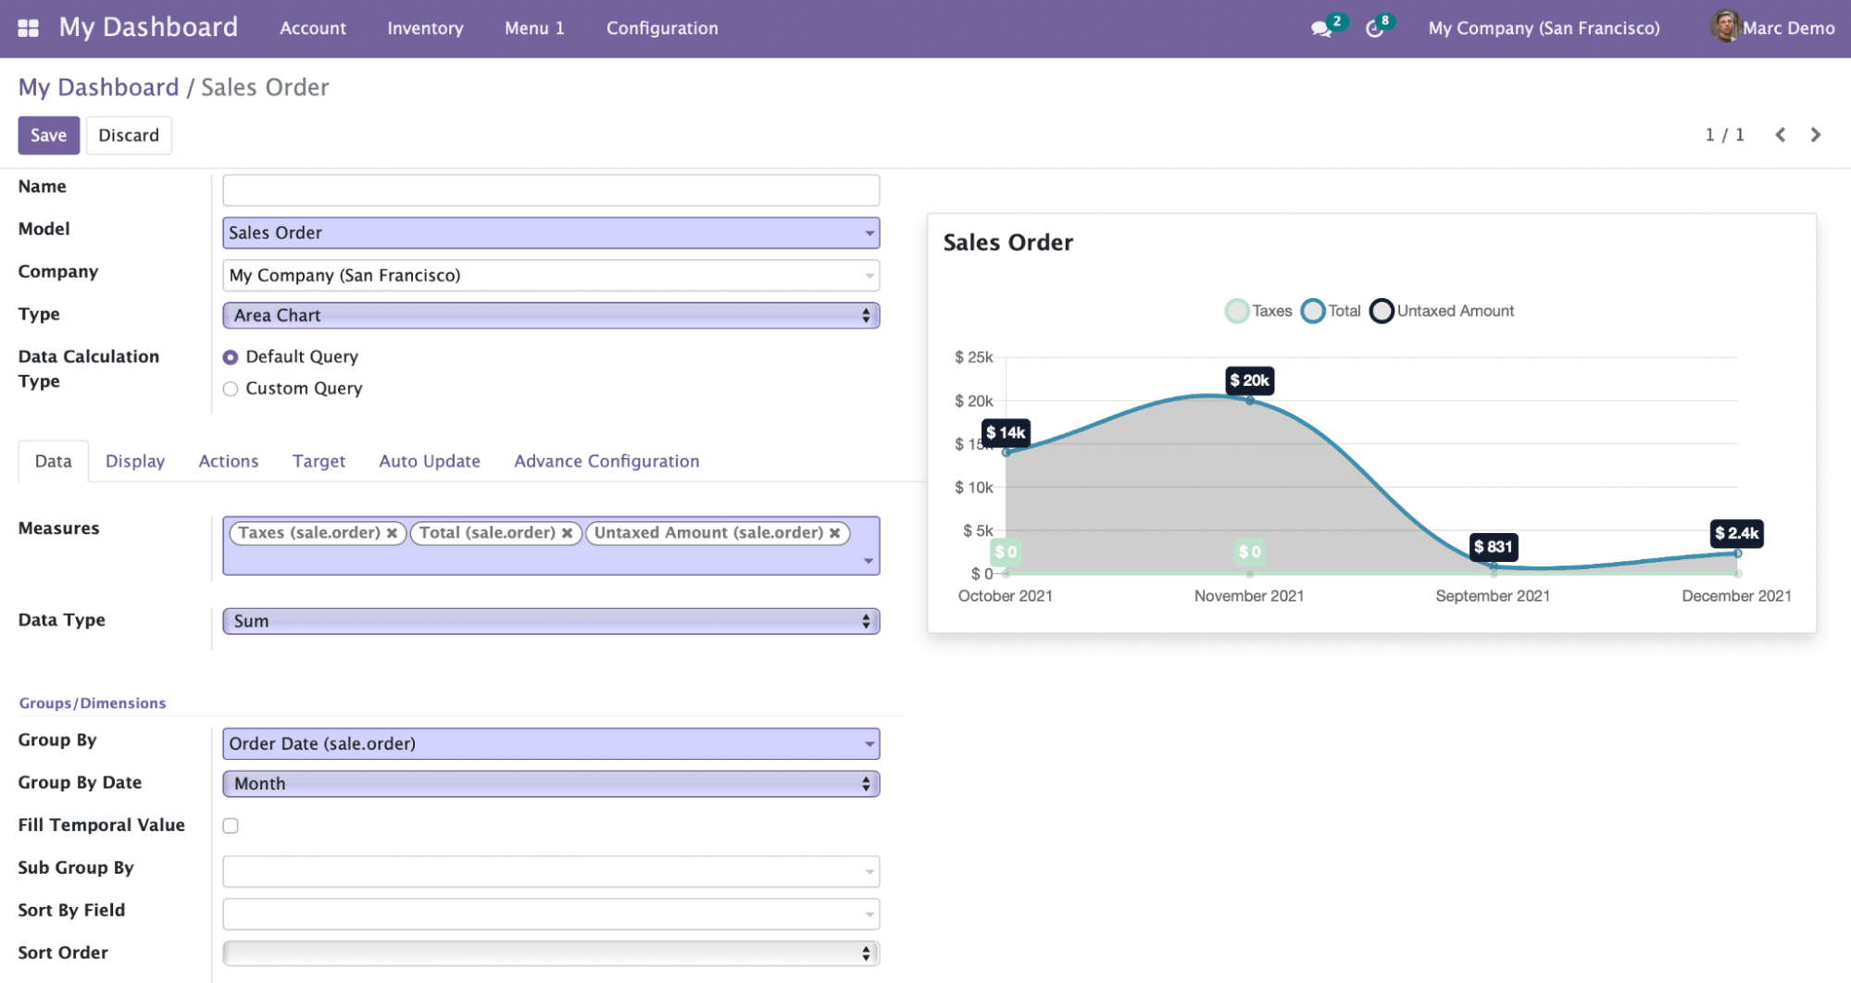1851x983 pixels.
Task: Enable Fill Temporal Value checkbox
Action: tap(231, 826)
